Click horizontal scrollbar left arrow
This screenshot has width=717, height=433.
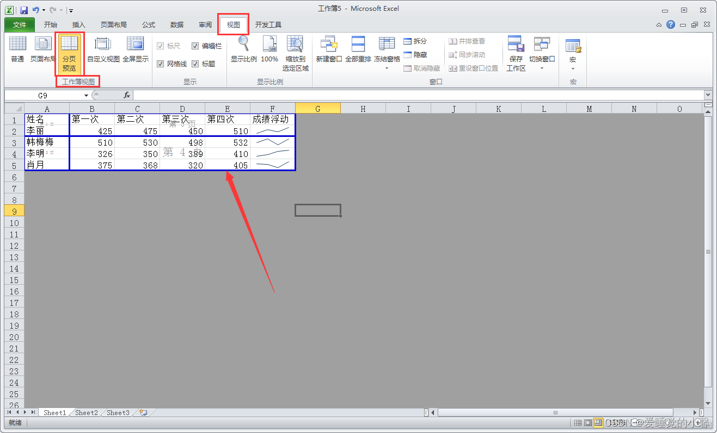point(434,412)
